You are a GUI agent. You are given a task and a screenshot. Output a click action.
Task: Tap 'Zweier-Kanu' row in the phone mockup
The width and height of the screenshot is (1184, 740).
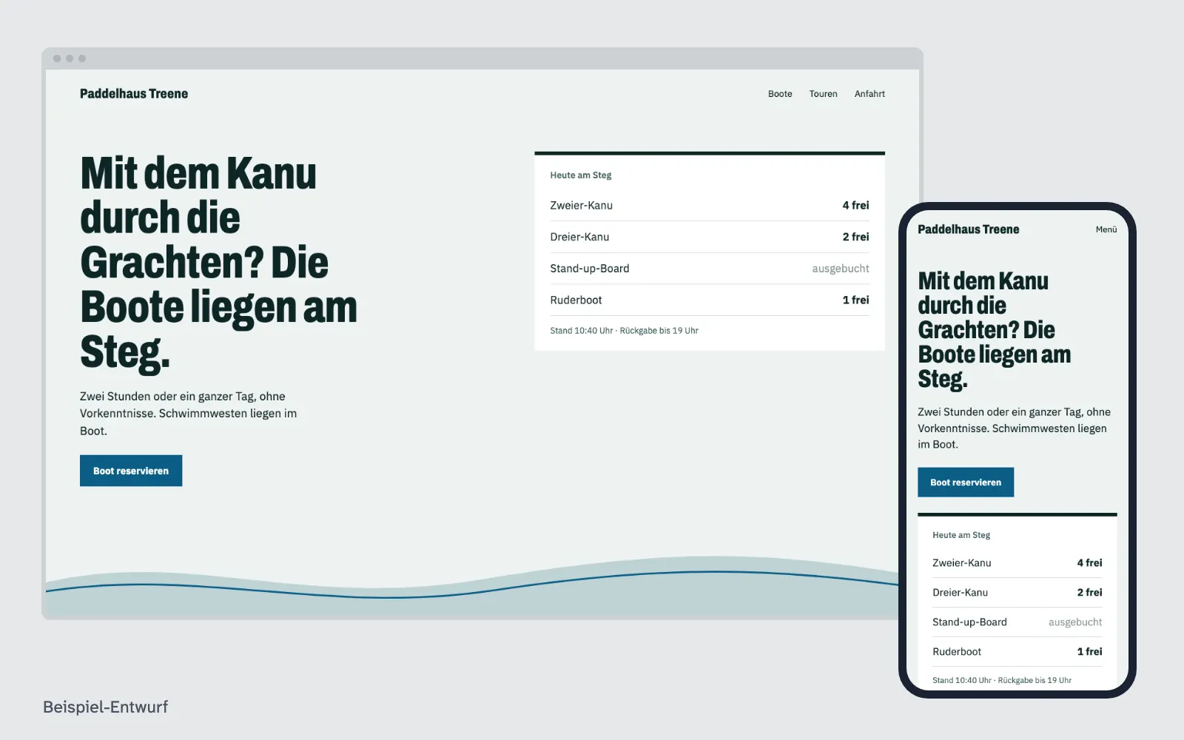click(x=1017, y=563)
